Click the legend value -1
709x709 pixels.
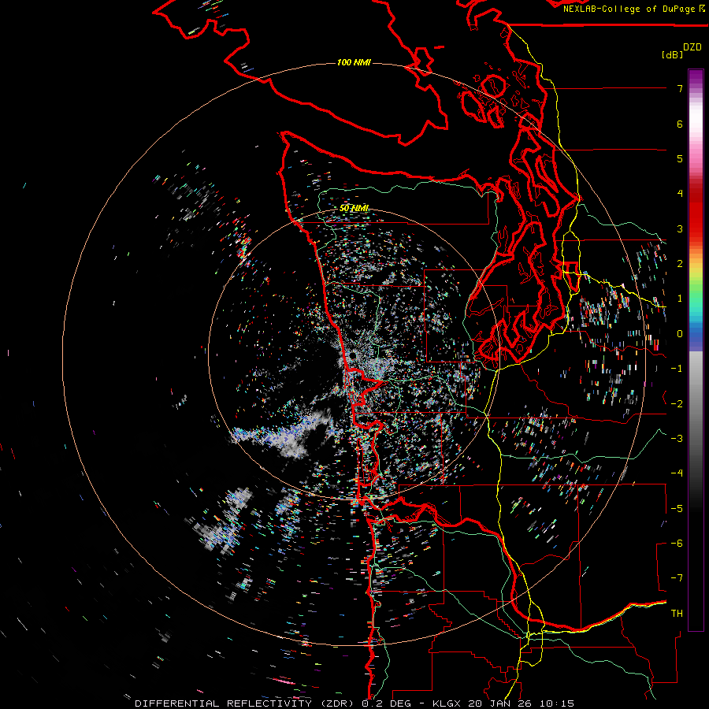click(677, 369)
